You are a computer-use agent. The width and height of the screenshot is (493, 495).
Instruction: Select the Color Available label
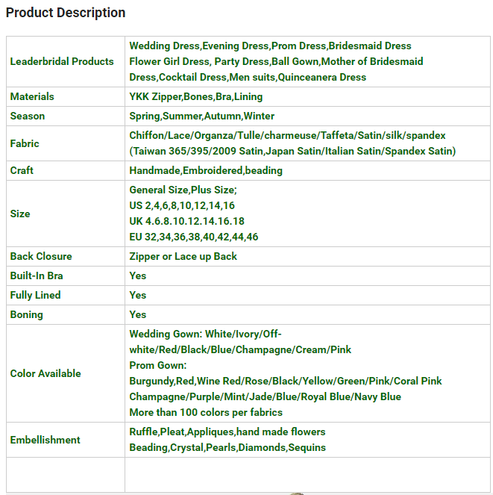[x=45, y=373]
